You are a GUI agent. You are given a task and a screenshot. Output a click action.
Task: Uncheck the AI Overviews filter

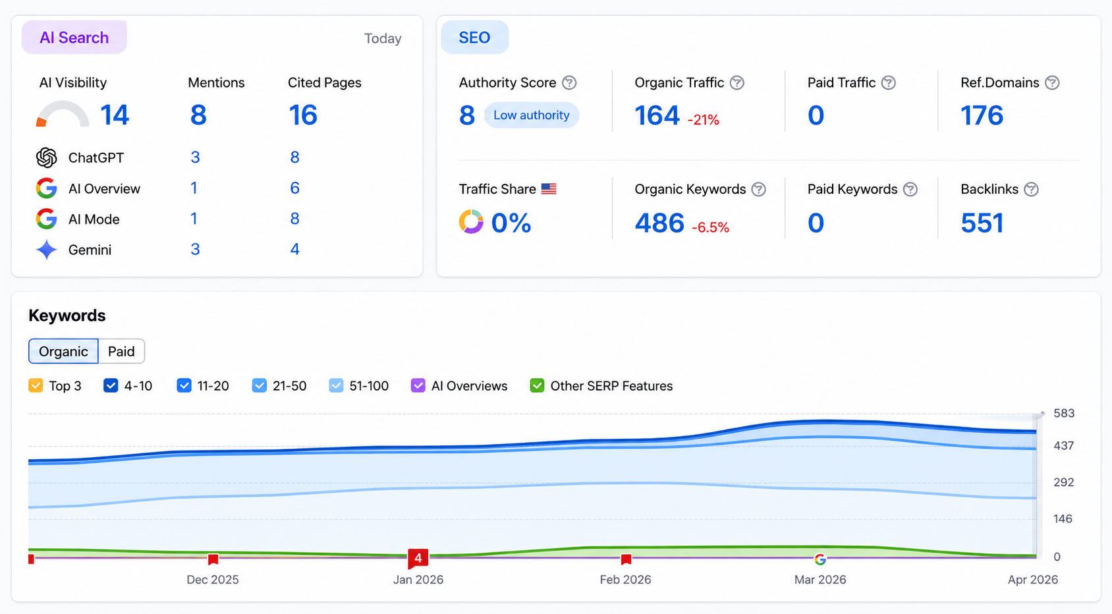pos(418,385)
